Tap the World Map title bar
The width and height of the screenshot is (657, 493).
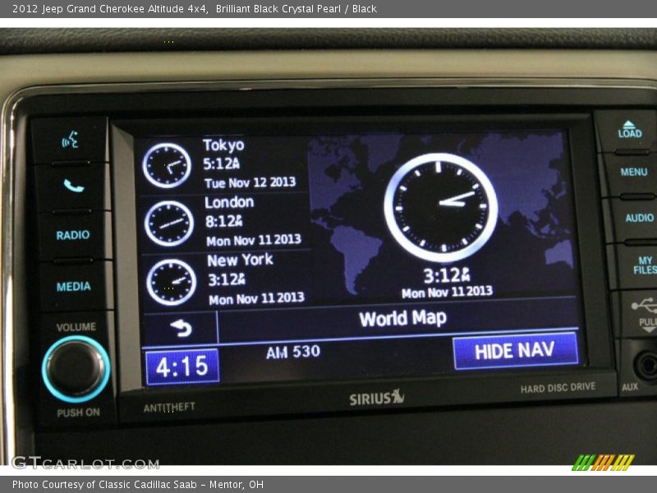point(402,319)
